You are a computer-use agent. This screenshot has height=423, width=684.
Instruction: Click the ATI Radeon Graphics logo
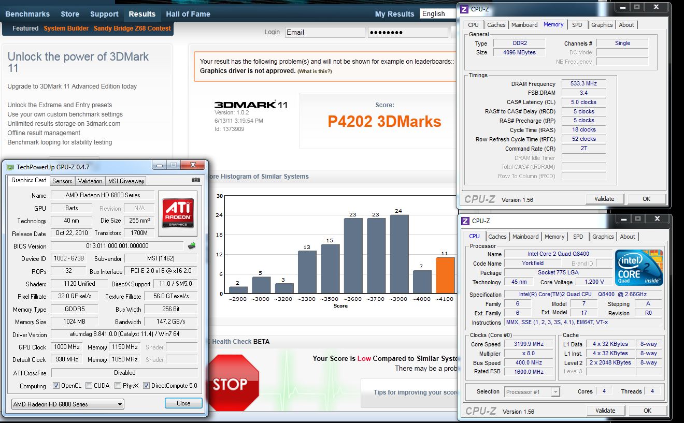(179, 213)
